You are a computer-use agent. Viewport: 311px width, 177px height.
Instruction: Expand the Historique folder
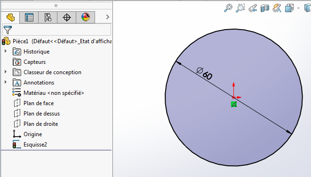coord(6,51)
